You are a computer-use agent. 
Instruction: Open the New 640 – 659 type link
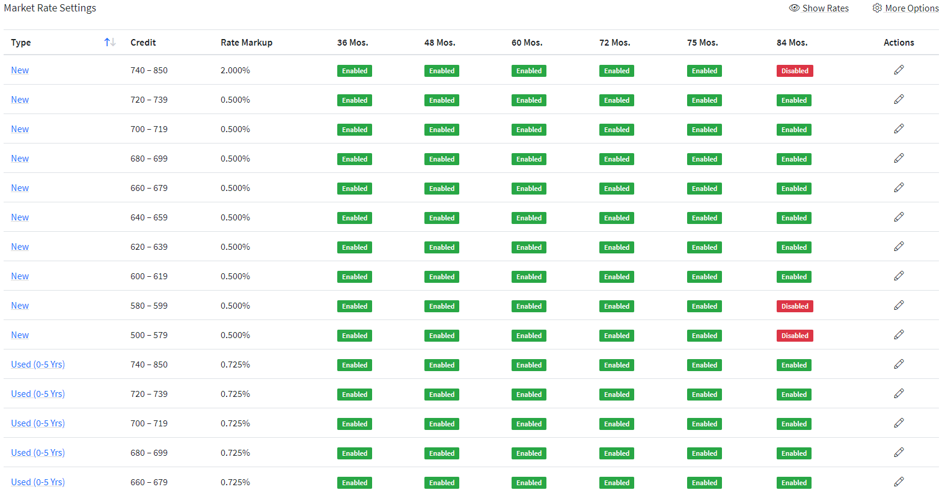[x=20, y=217]
